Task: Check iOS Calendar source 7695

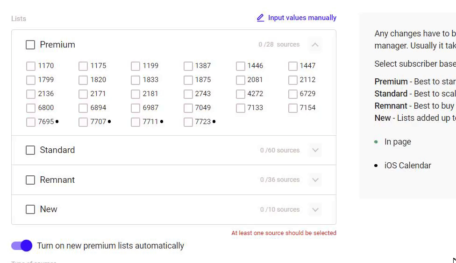Action: [x=30, y=122]
